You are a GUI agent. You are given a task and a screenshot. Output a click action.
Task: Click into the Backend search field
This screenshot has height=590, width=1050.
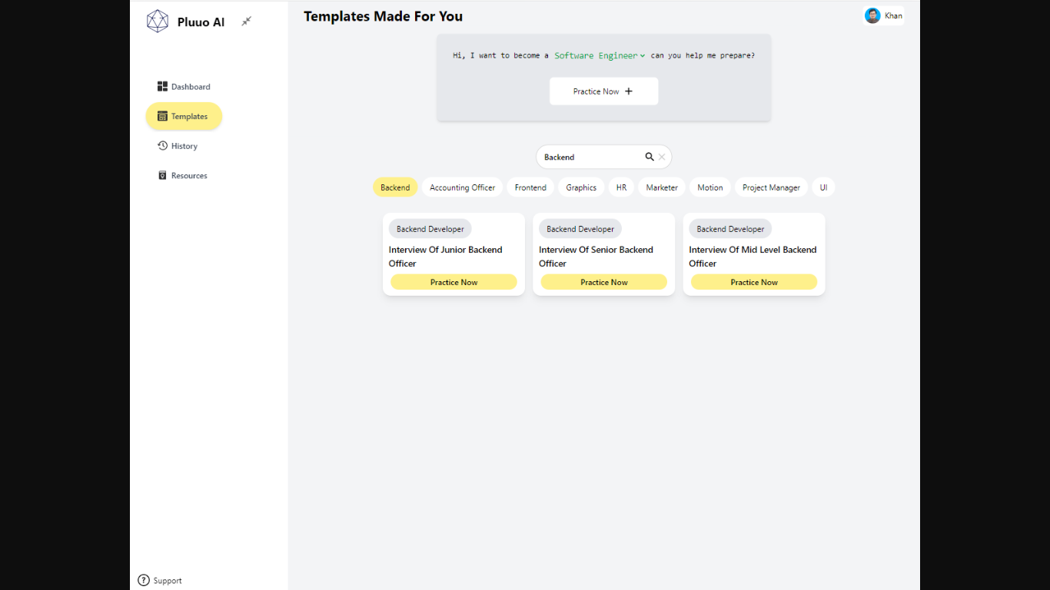[x=588, y=157]
